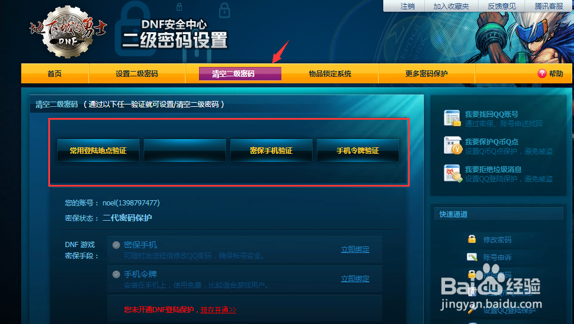The image size is (574, 324).
Task: Click the account text noel(1398797477)
Action: coord(131,203)
